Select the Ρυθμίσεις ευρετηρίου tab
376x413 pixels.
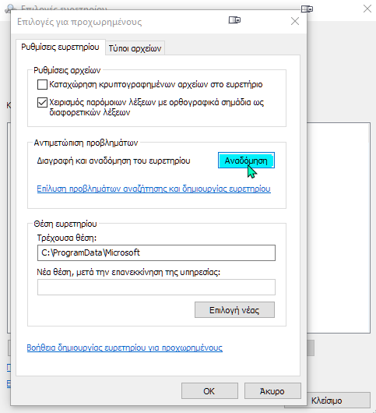pyautogui.click(x=60, y=48)
